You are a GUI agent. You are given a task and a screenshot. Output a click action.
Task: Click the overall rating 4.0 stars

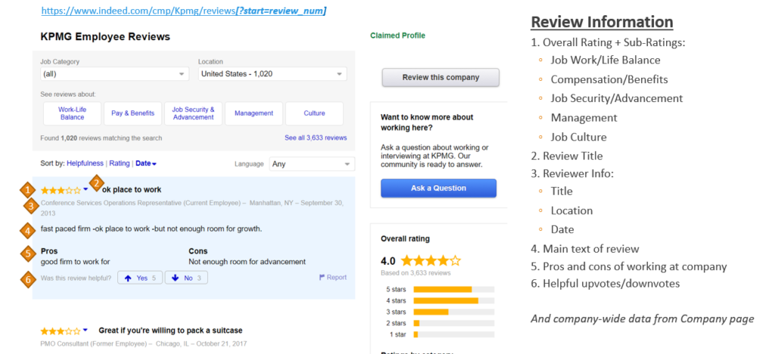coord(430,260)
